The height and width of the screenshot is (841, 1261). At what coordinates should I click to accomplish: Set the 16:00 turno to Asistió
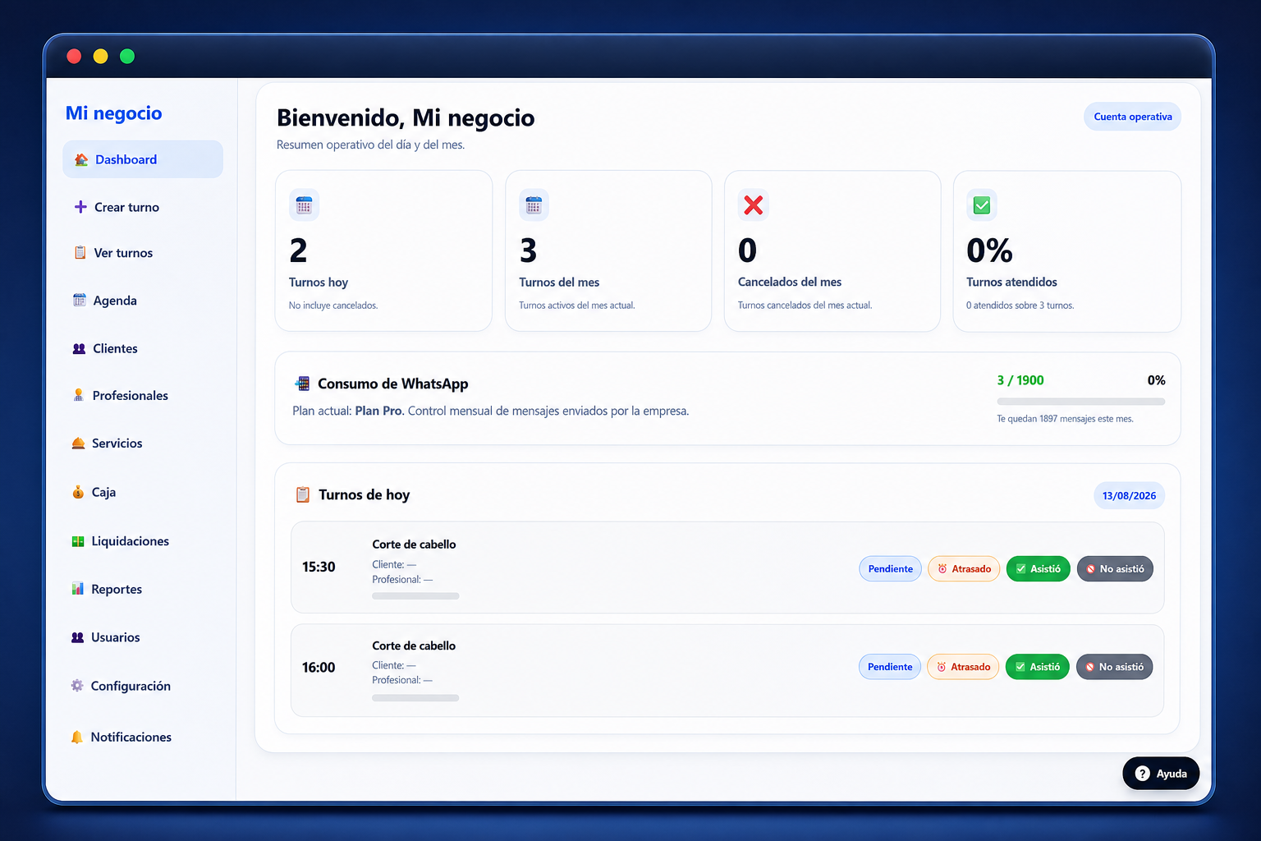(1038, 667)
